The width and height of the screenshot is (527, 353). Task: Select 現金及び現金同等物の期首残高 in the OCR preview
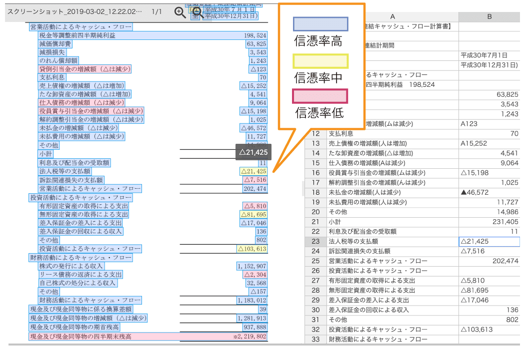(x=74, y=327)
